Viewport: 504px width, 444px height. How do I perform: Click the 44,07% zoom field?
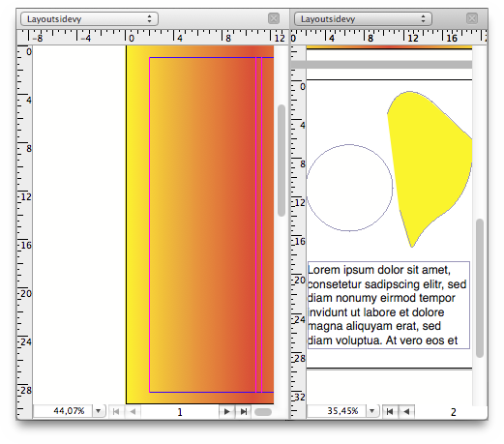pyautogui.click(x=63, y=411)
